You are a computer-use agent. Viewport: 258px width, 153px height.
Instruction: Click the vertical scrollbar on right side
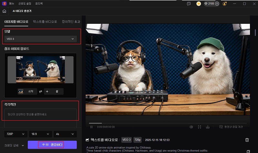255,32
